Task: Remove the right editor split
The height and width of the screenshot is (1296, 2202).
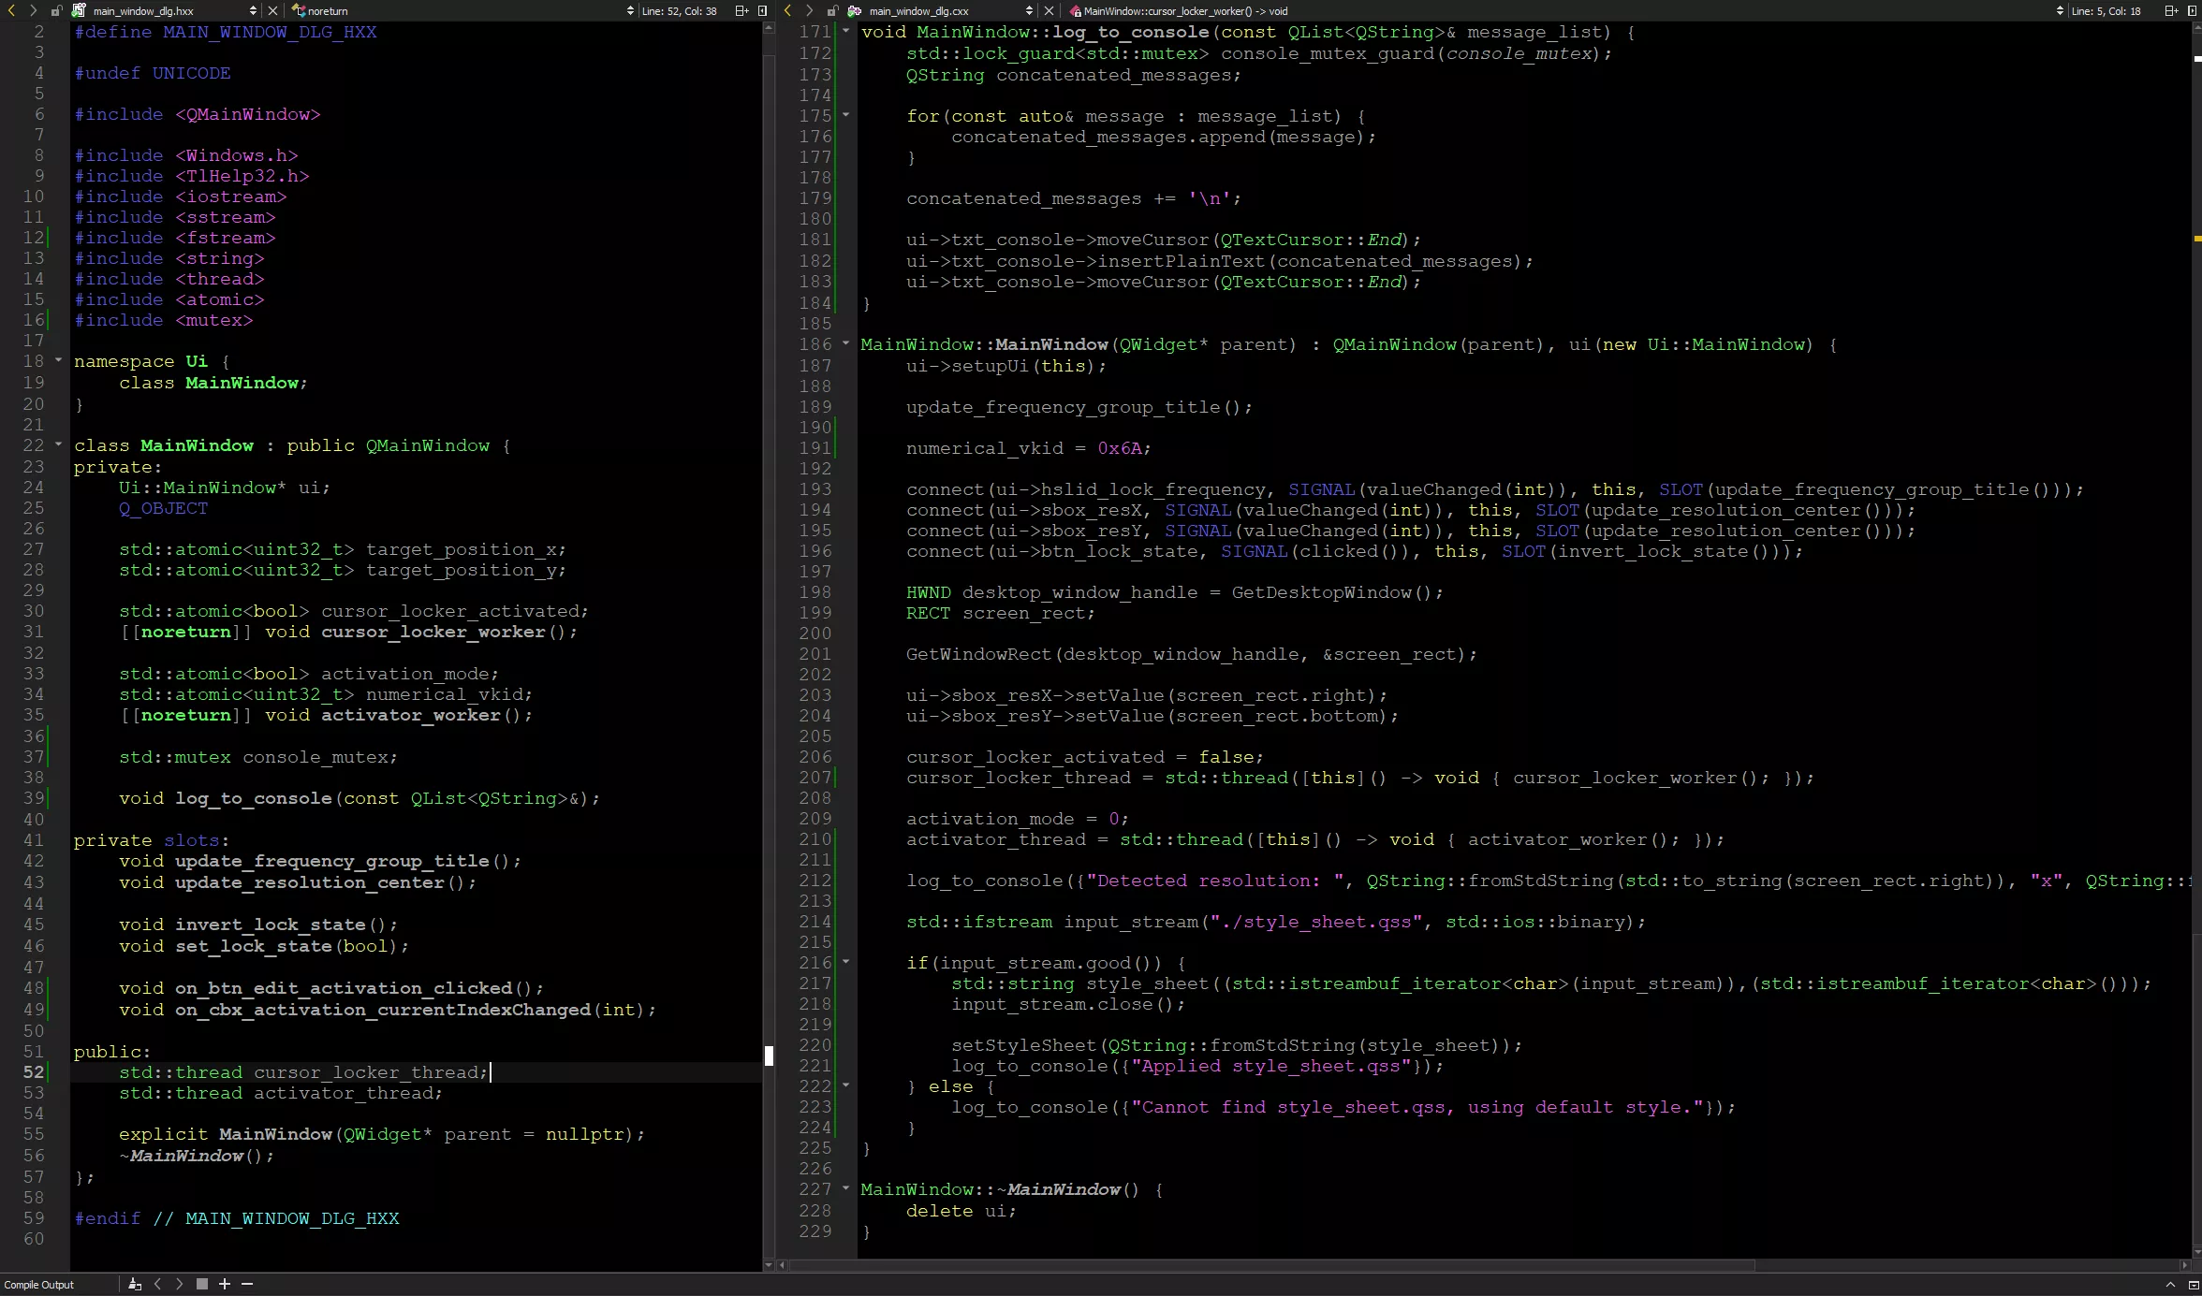Action: click(2192, 10)
